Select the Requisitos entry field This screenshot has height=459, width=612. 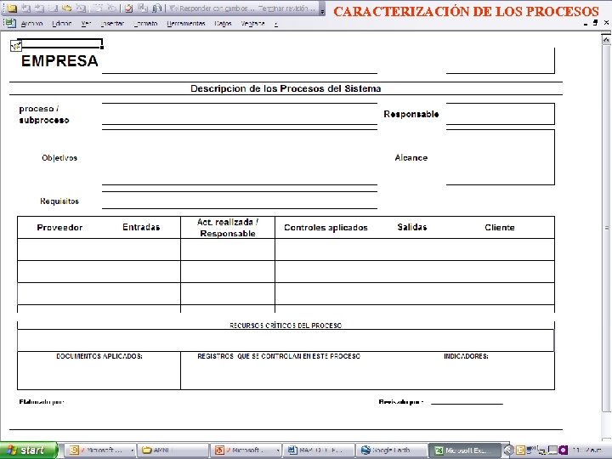[x=240, y=201]
